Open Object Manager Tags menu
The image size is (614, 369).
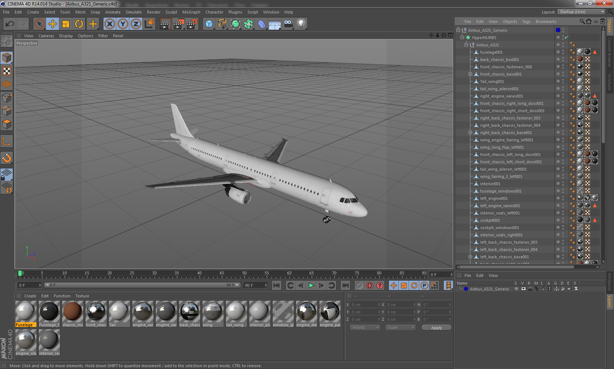(x=526, y=22)
